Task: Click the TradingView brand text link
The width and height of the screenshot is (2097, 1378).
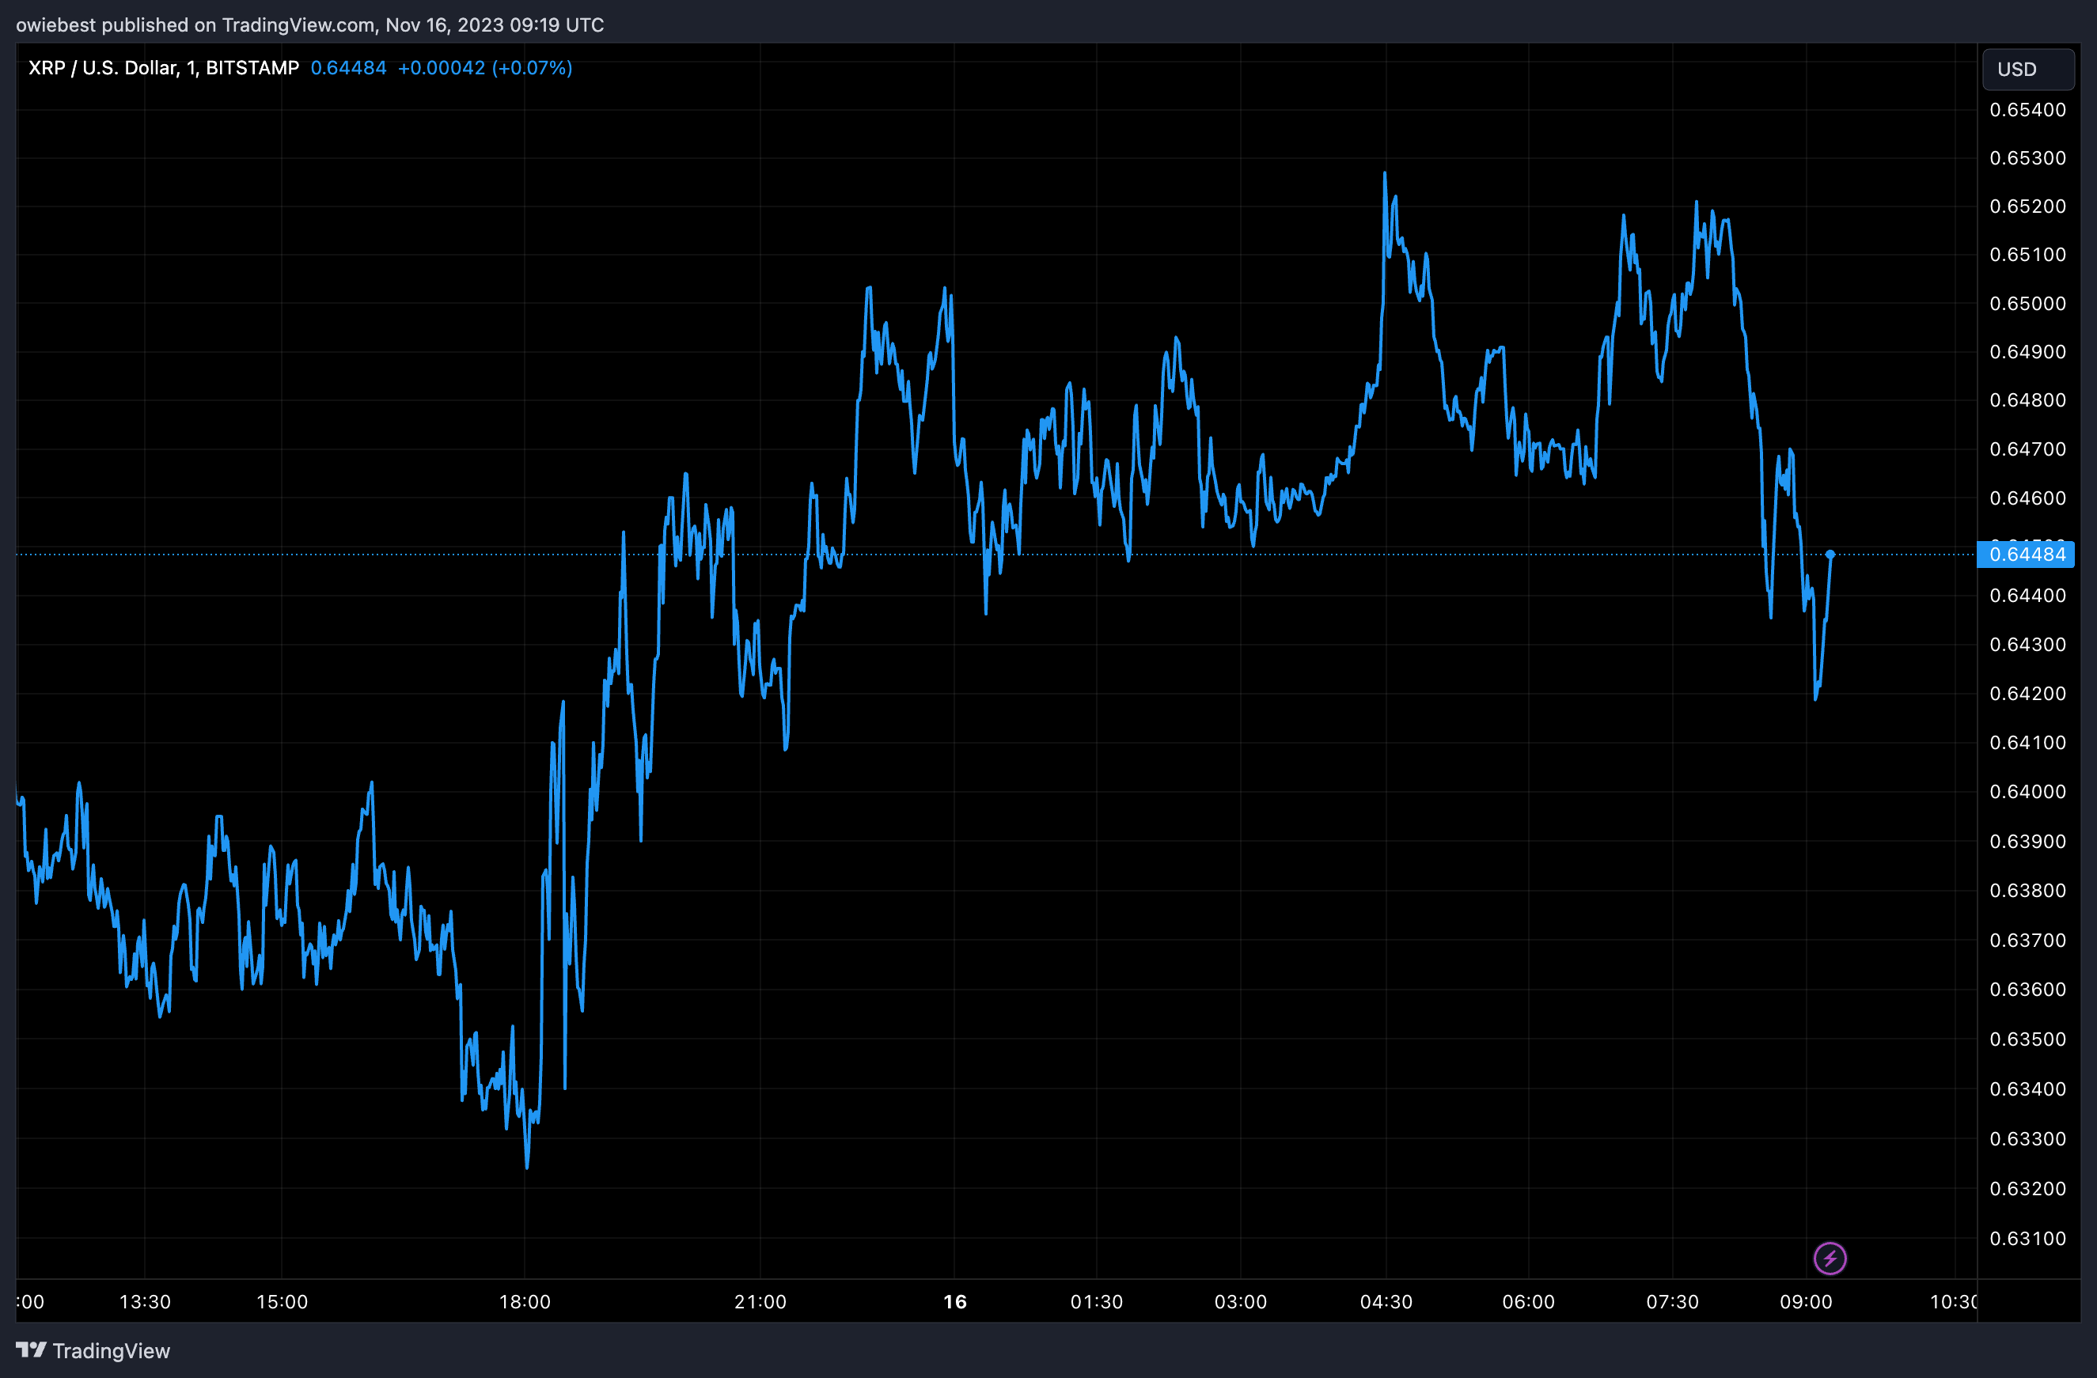Action: [111, 1350]
